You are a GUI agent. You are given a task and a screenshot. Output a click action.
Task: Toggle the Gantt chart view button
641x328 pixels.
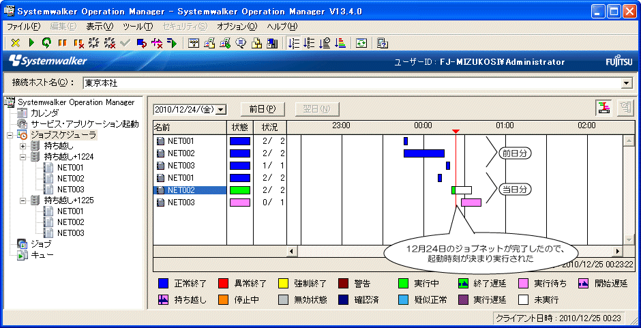click(x=603, y=108)
